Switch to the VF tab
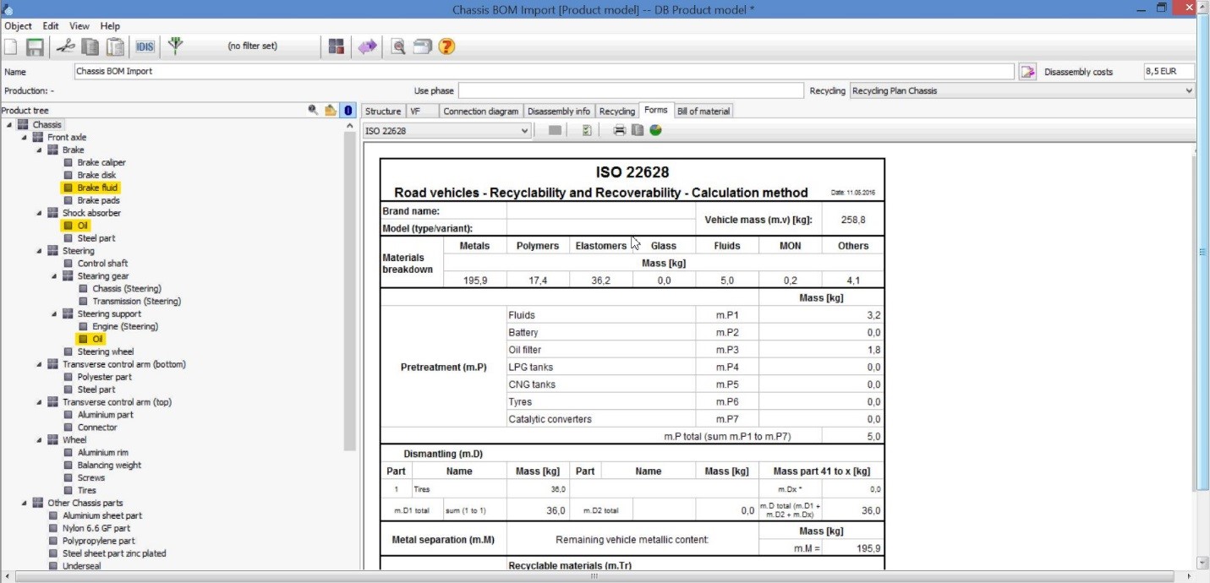The image size is (1210, 583). point(423,111)
